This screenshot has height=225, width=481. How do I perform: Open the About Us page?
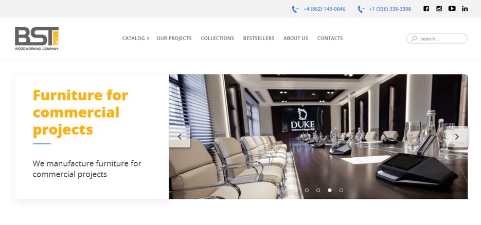(296, 38)
